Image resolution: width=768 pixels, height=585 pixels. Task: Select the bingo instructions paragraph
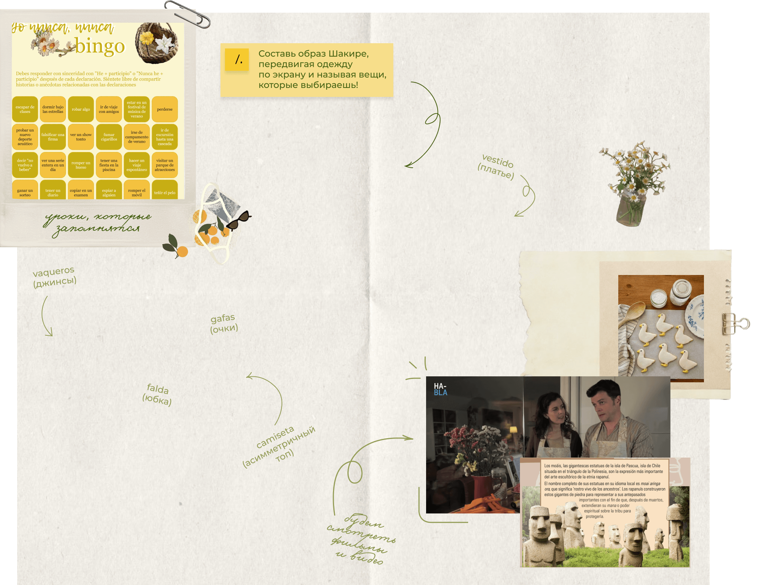pyautogui.click(x=90, y=79)
